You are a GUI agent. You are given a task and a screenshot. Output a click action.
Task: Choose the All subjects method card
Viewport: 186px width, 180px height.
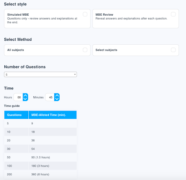47,50
